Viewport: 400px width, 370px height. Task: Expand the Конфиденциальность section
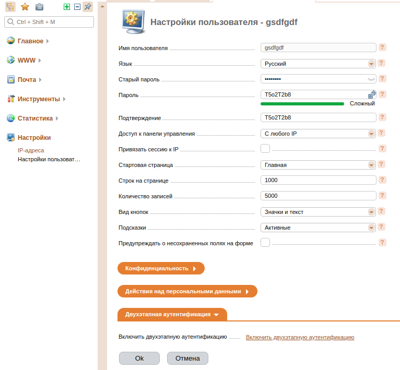point(161,268)
